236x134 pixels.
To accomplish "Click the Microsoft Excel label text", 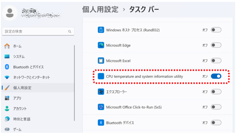I will coord(118,61).
